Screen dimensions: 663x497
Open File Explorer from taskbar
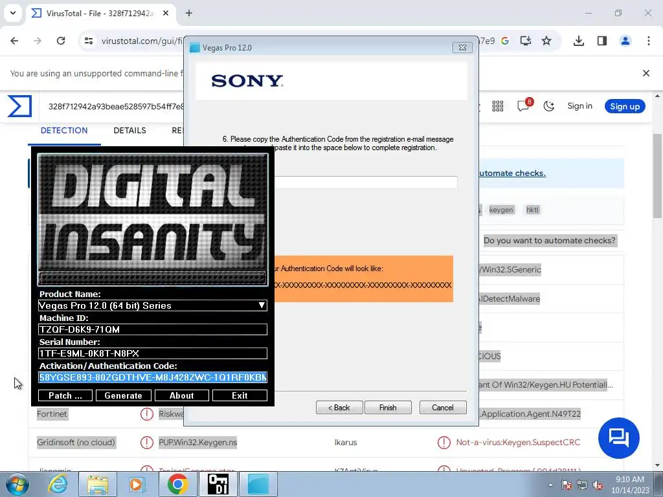pyautogui.click(x=98, y=484)
